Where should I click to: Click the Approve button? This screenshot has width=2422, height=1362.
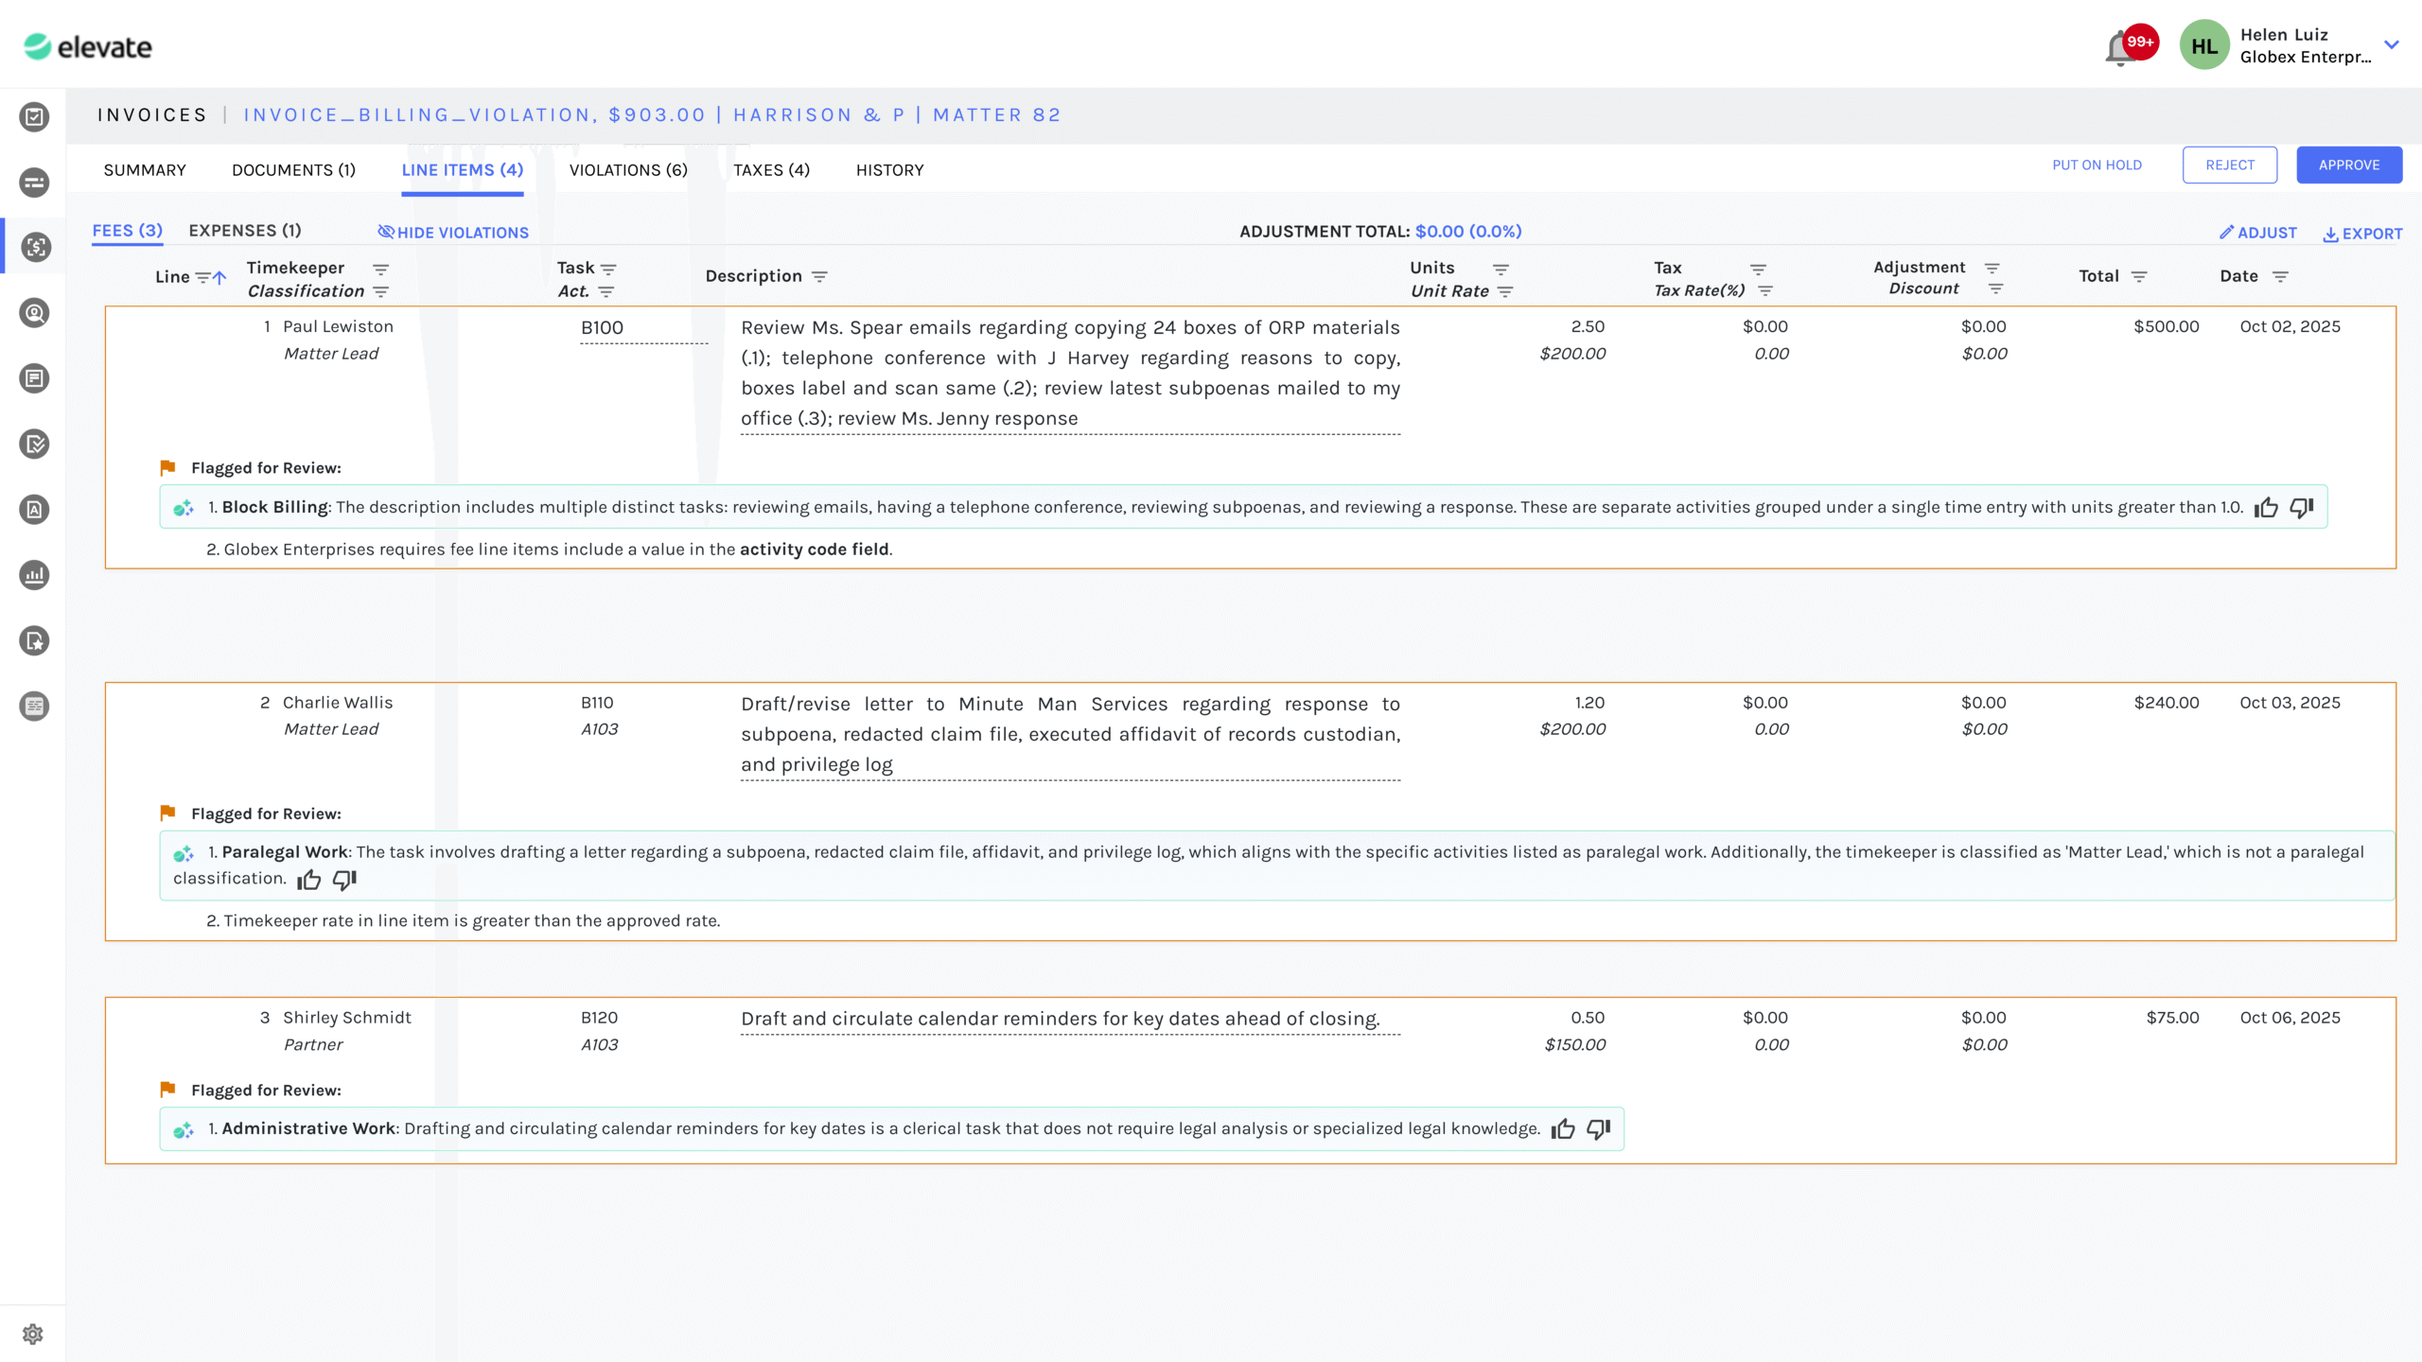(x=2348, y=165)
